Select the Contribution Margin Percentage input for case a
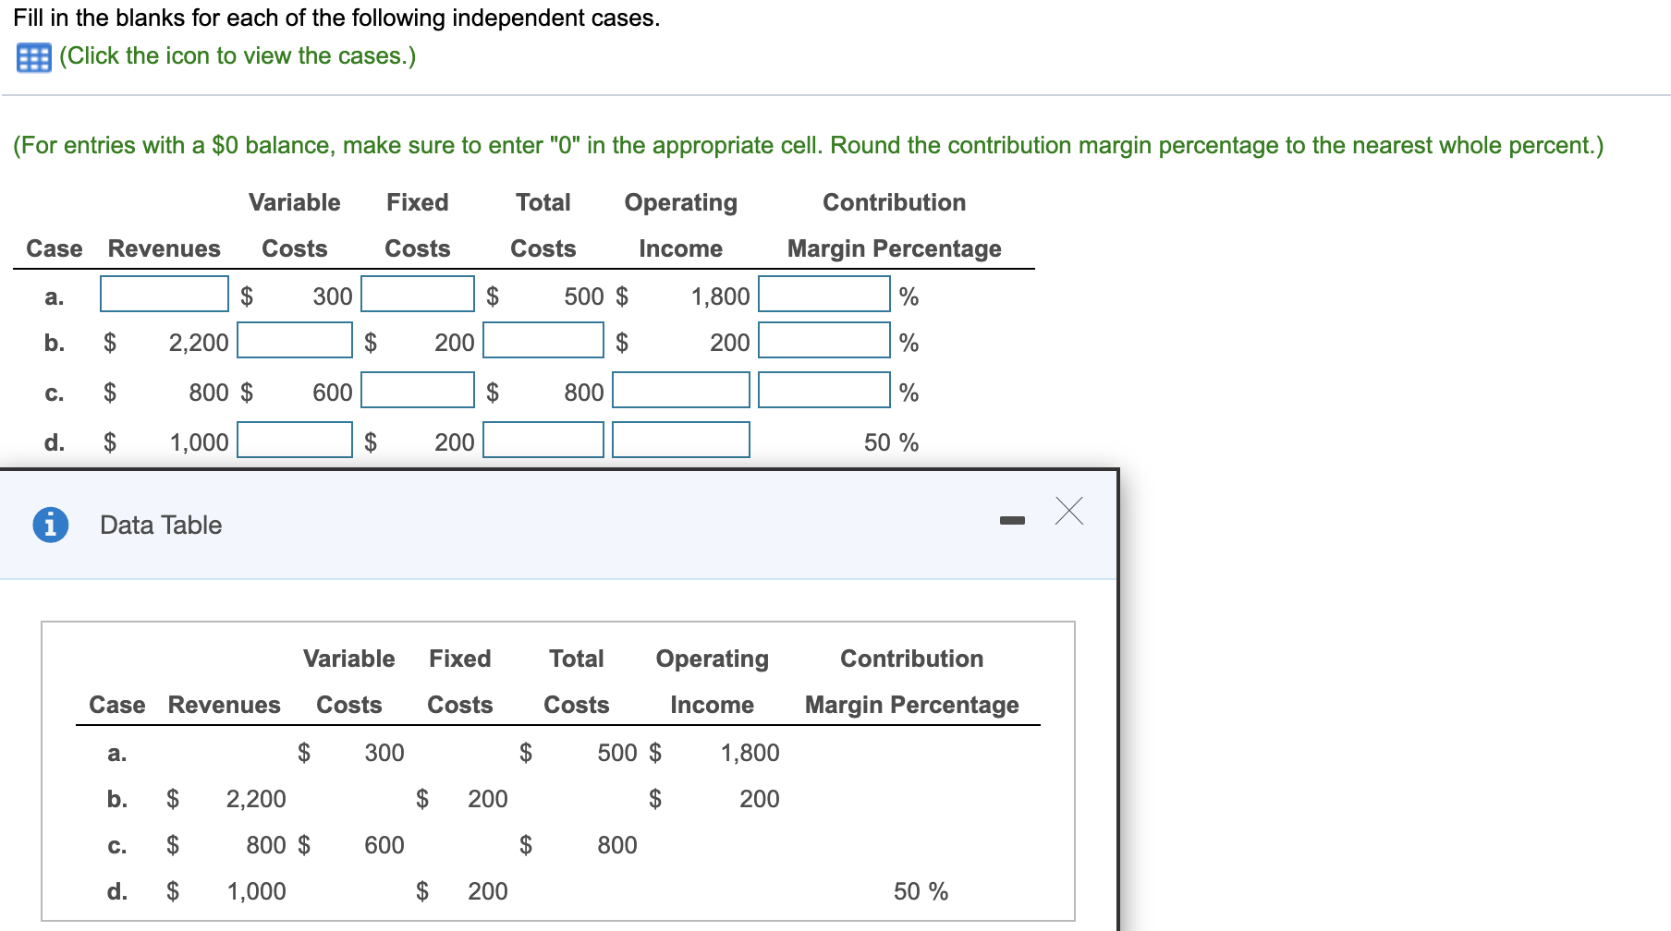Image resolution: width=1671 pixels, height=931 pixels. (824, 295)
